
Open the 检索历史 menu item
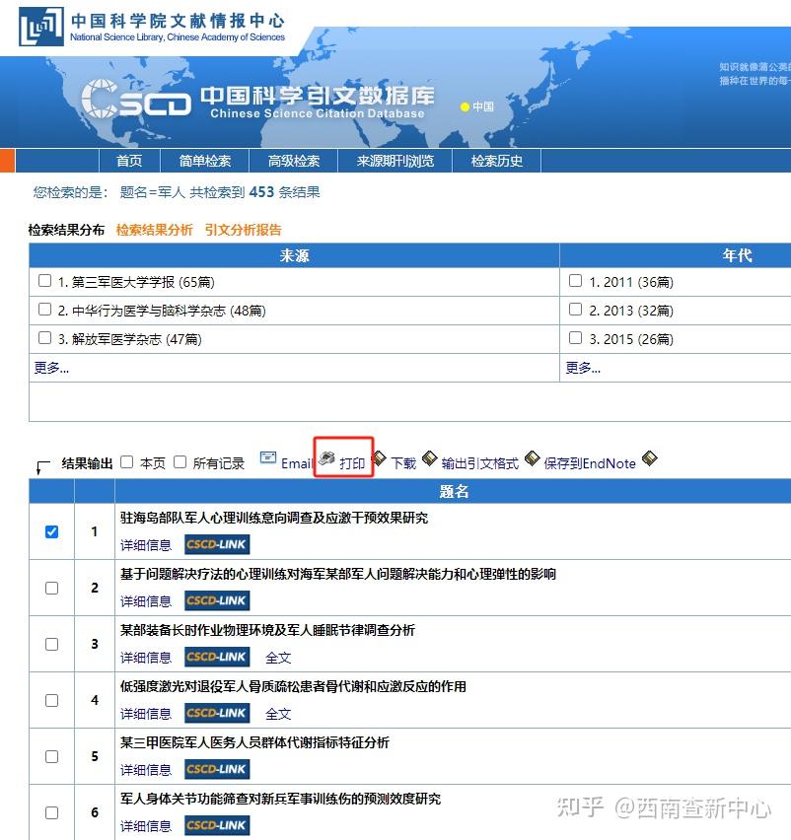click(x=496, y=161)
